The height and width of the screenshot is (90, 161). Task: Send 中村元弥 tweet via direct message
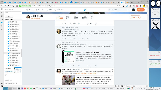coord(96,66)
